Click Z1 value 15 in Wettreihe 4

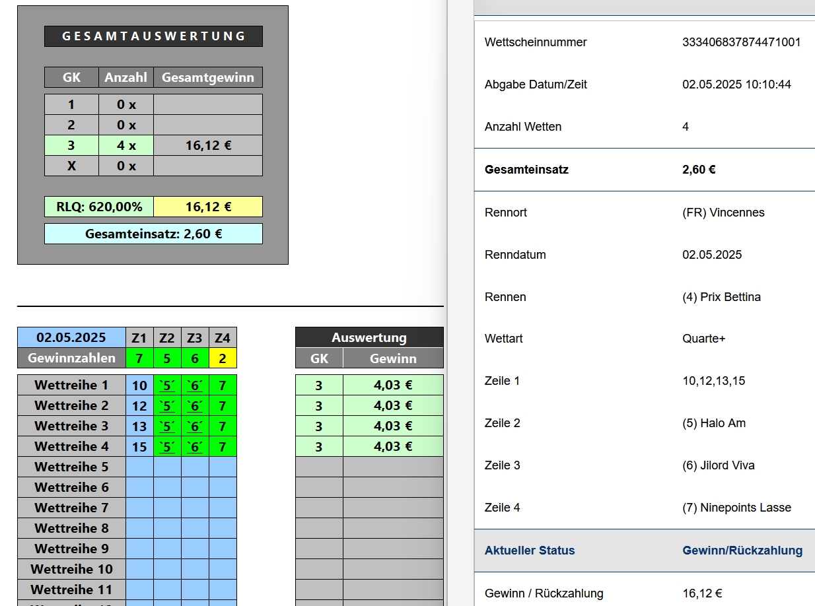coord(139,446)
